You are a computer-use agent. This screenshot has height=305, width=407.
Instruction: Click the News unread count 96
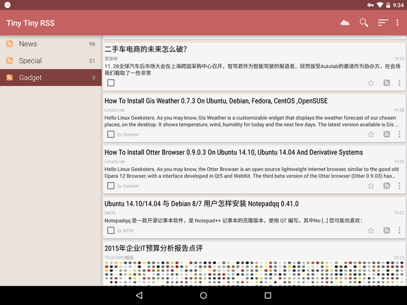click(x=92, y=44)
